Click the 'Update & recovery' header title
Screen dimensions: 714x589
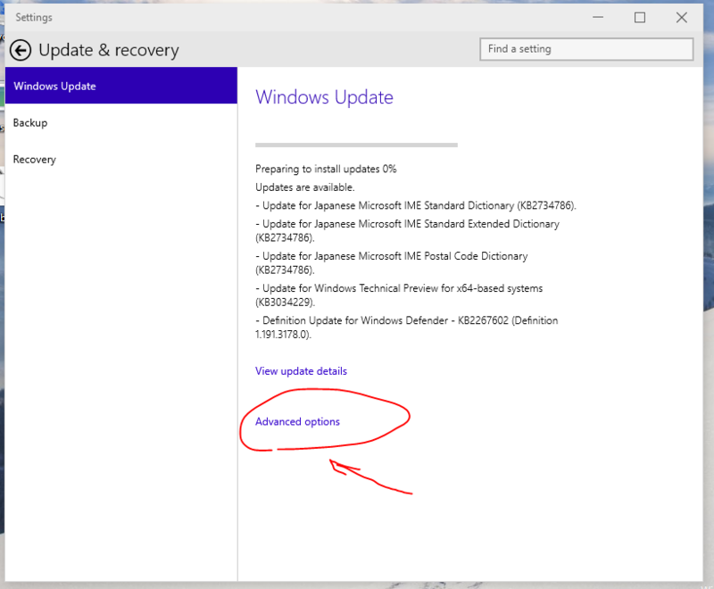tap(109, 50)
